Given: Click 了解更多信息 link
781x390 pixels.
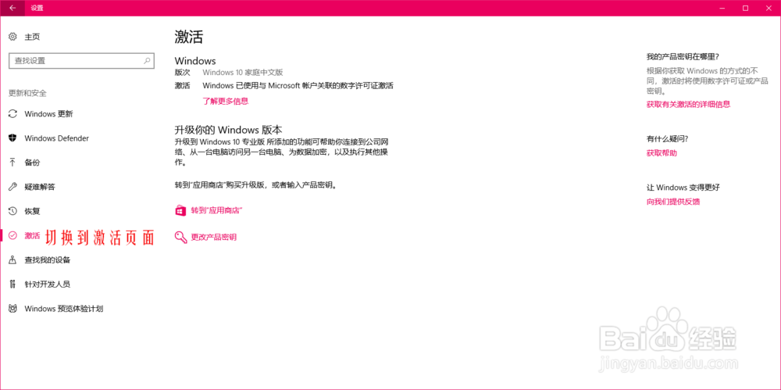Looking at the screenshot, I should click(x=225, y=102).
